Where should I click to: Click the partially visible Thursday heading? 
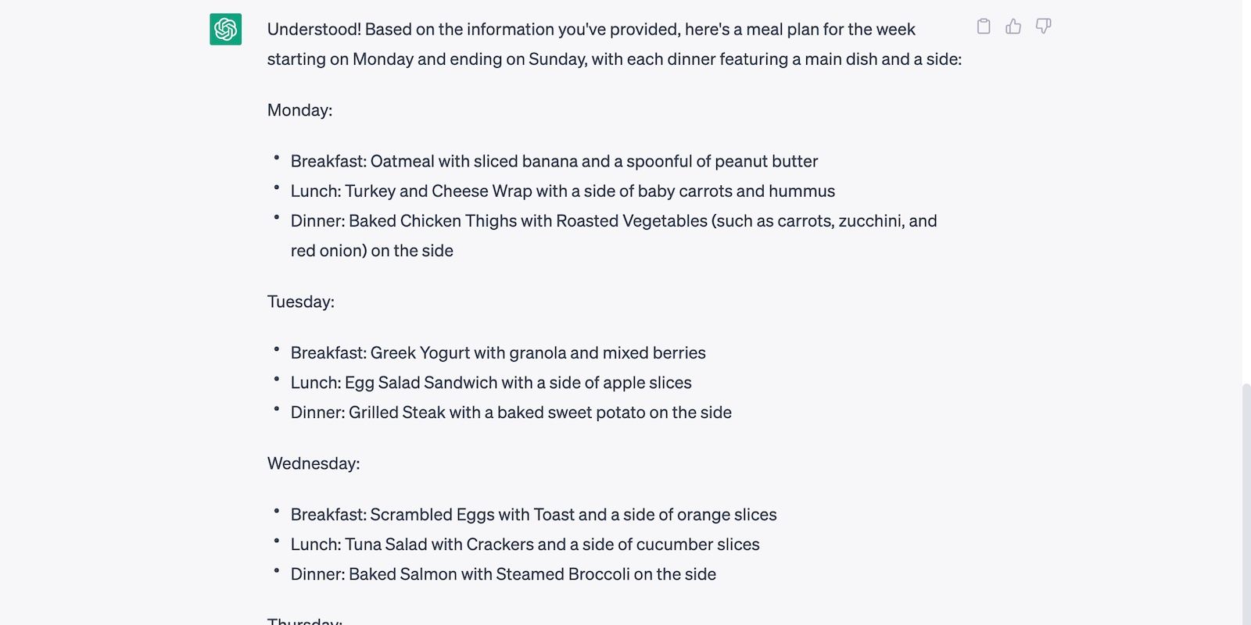tap(304, 621)
